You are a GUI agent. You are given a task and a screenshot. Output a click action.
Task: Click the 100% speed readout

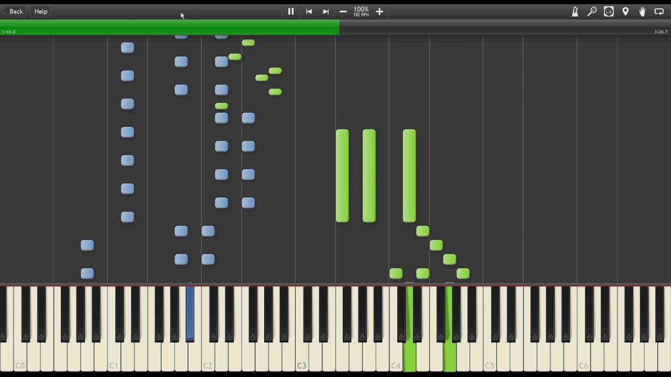[361, 9]
